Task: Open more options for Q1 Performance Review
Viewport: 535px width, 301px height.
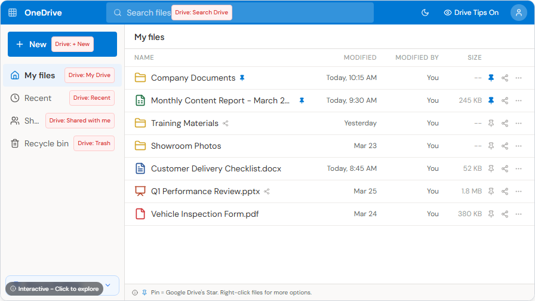Action: point(519,191)
